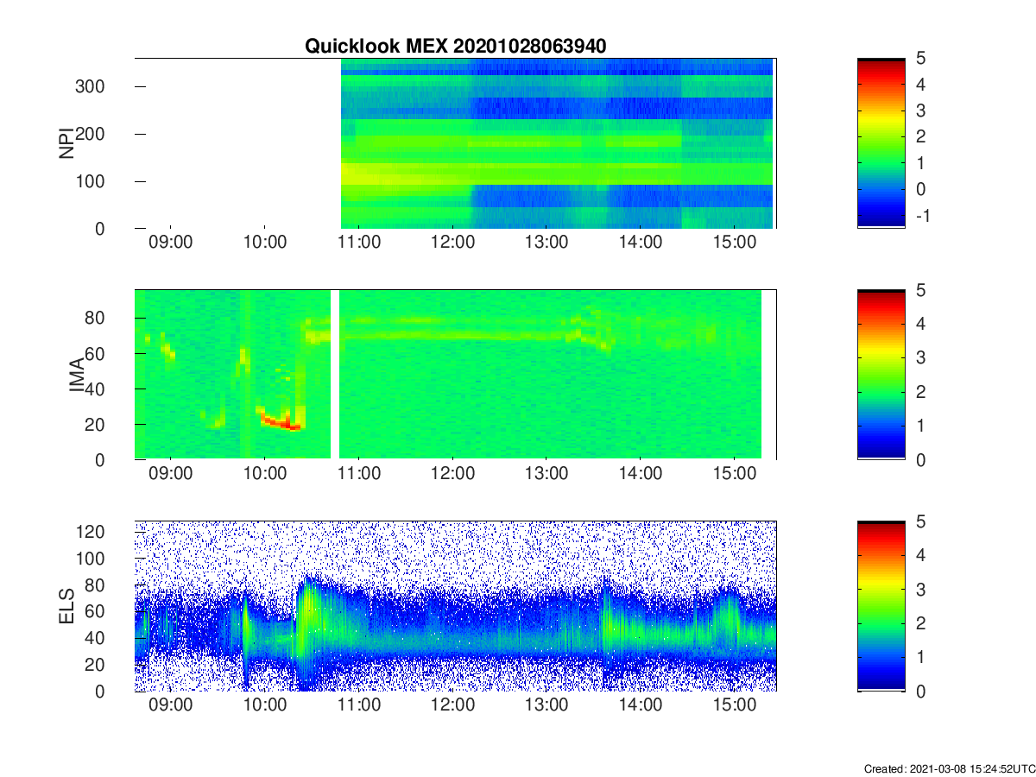Click the 10:00 time label under IMA plot

[264, 475]
